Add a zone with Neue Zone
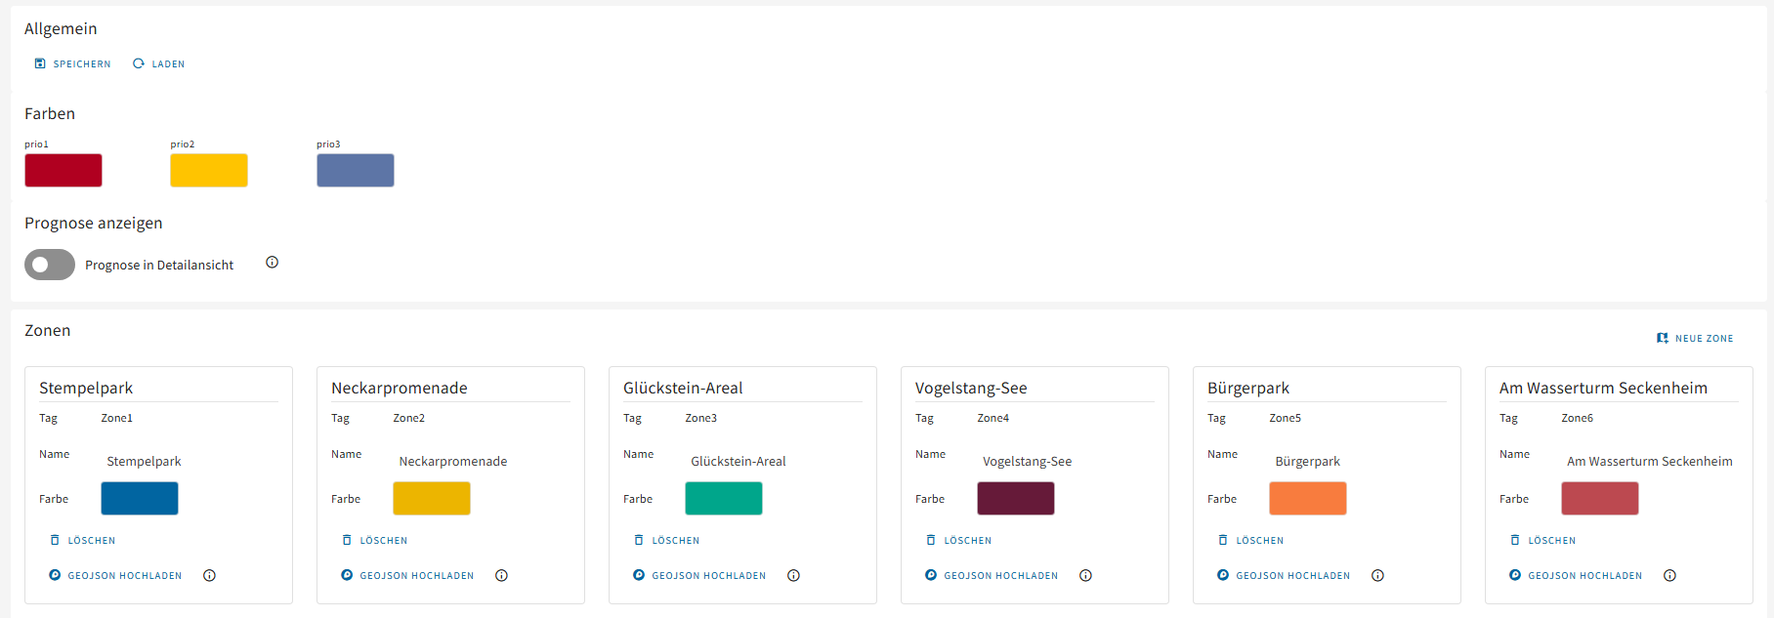 [x=1695, y=339]
